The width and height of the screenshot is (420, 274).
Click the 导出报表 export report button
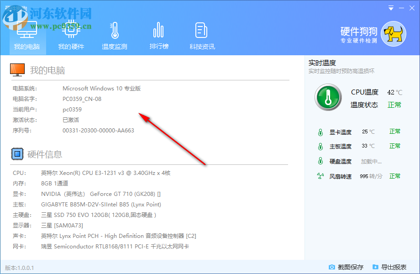pos(391,267)
